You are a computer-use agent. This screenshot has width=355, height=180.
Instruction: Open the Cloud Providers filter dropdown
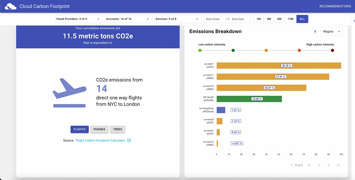tap(79, 19)
